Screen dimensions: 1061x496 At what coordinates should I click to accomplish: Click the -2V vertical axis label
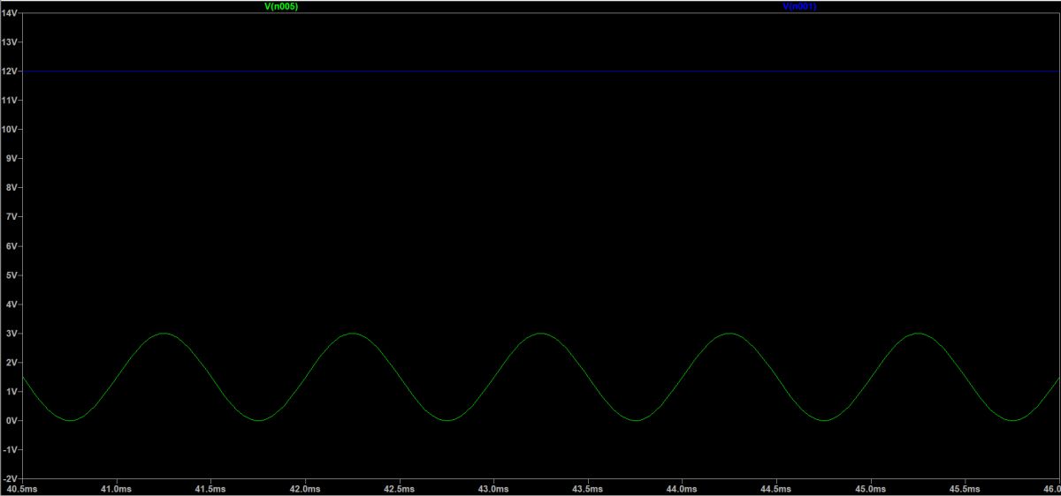pyautogui.click(x=9, y=478)
